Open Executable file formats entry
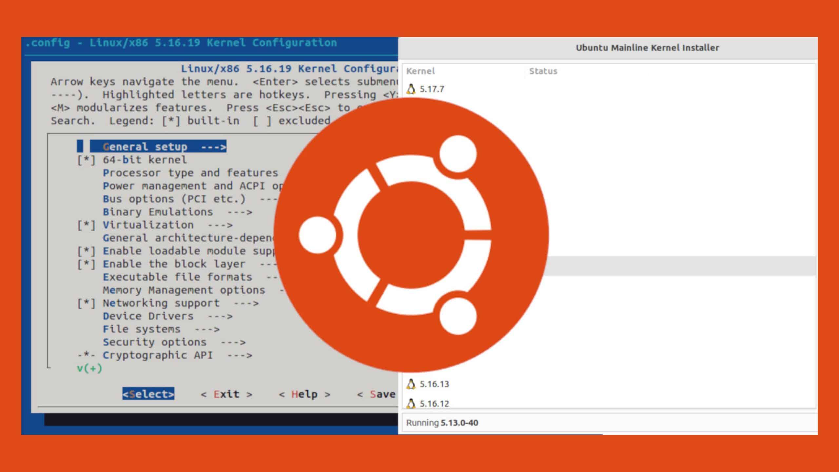 (x=190, y=277)
